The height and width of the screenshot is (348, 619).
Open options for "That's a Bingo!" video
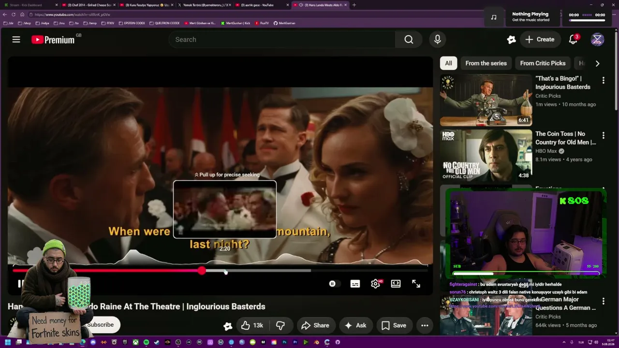click(603, 80)
